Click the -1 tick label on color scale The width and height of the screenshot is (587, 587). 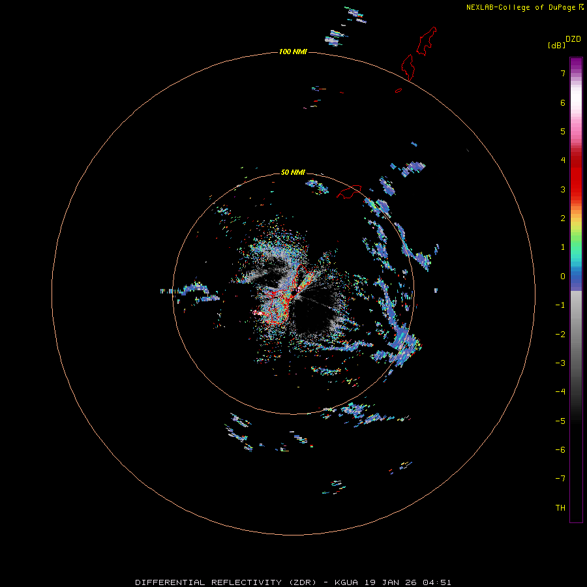560,305
